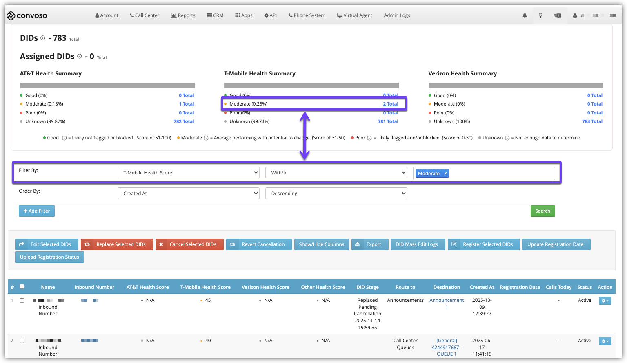Click the info icon beside Assigned DIDs

pos(80,56)
